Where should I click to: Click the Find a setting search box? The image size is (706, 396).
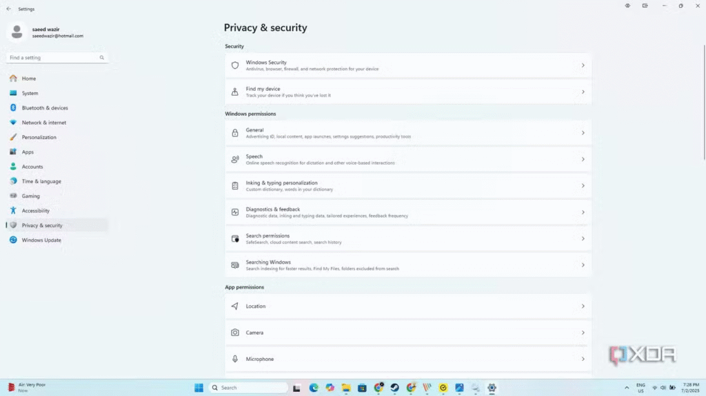[57, 58]
